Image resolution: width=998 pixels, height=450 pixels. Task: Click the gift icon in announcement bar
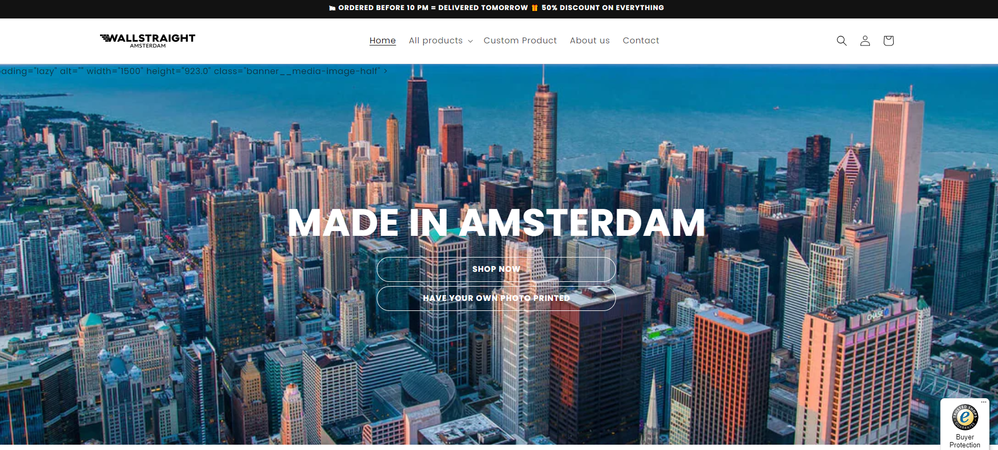(534, 8)
